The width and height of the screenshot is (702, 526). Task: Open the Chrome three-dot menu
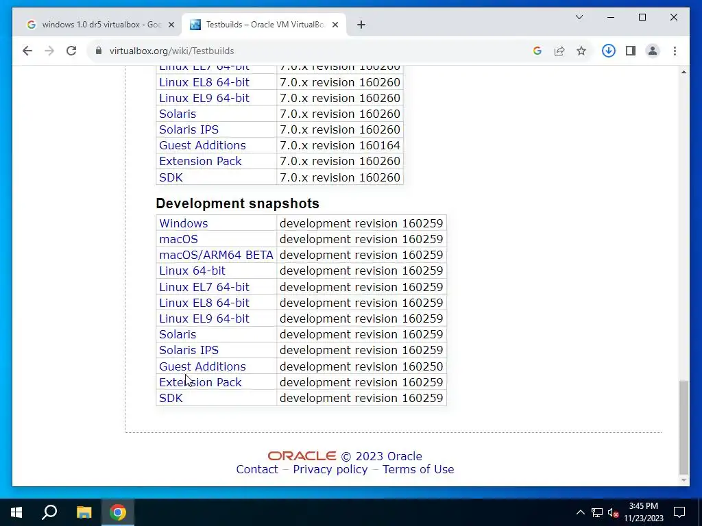(675, 51)
